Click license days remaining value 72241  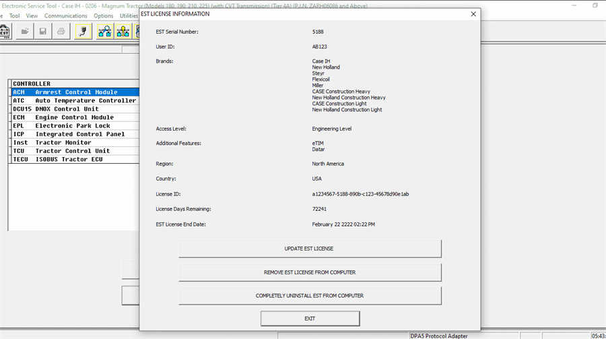click(x=319, y=209)
